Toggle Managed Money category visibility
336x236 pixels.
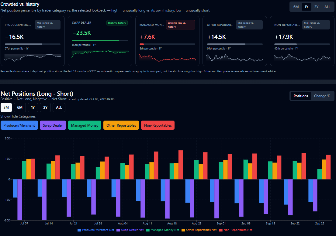[x=85, y=125]
